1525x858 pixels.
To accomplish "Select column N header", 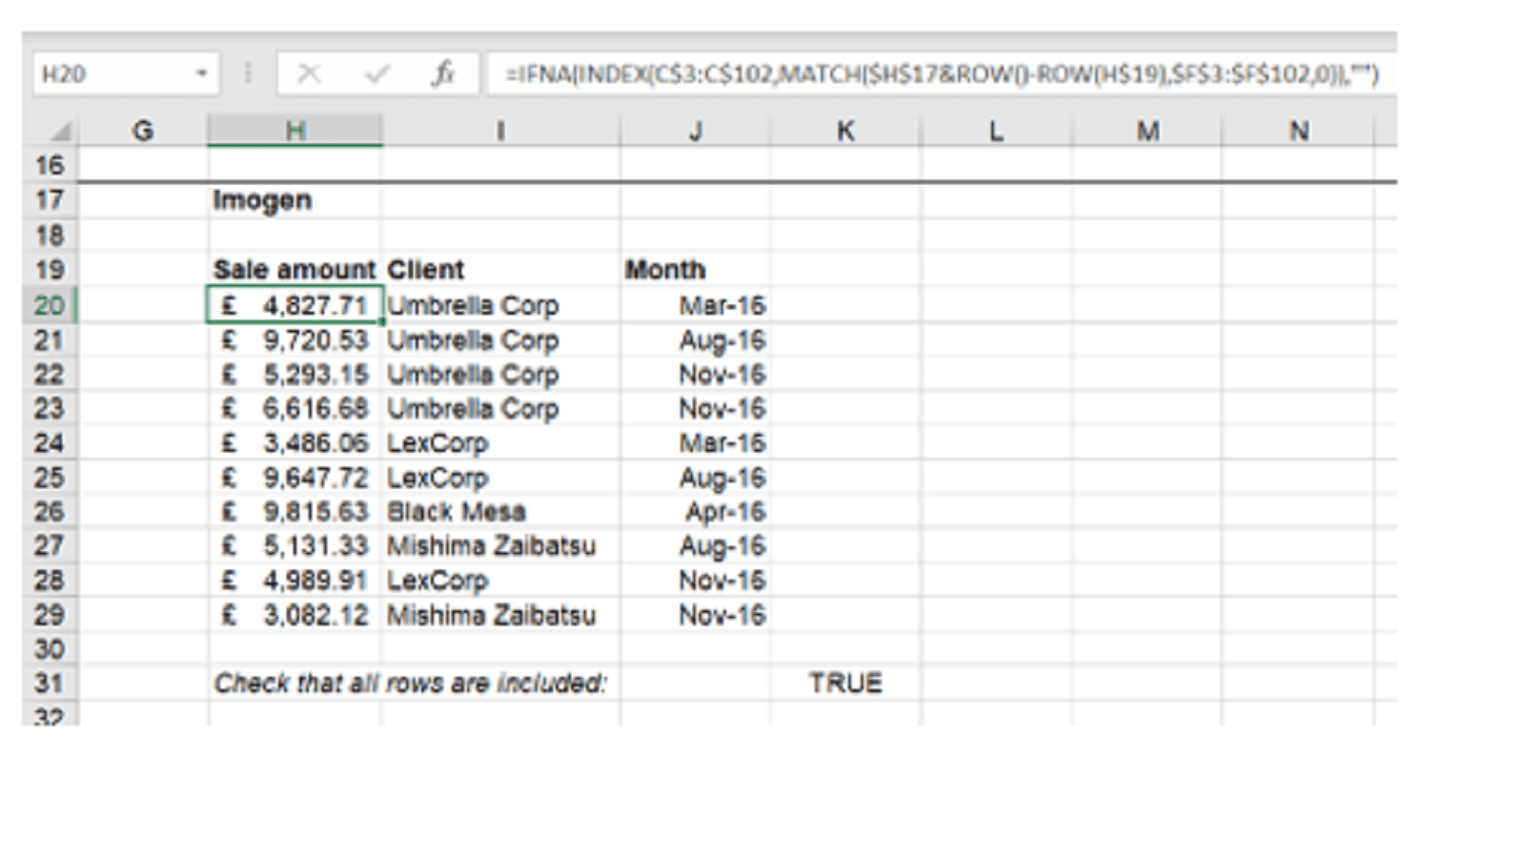I will coord(1298,131).
